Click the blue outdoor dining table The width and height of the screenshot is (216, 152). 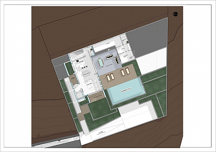coord(101,63)
